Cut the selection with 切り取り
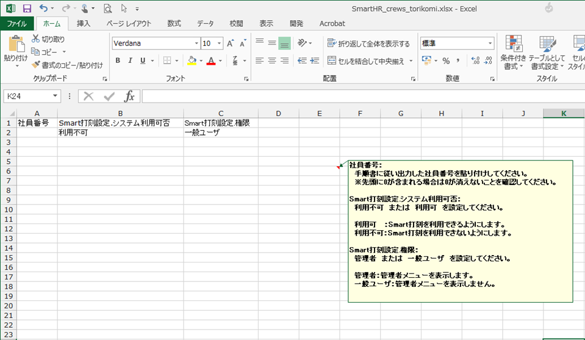Viewport: 585px width, 340px height. [x=48, y=39]
